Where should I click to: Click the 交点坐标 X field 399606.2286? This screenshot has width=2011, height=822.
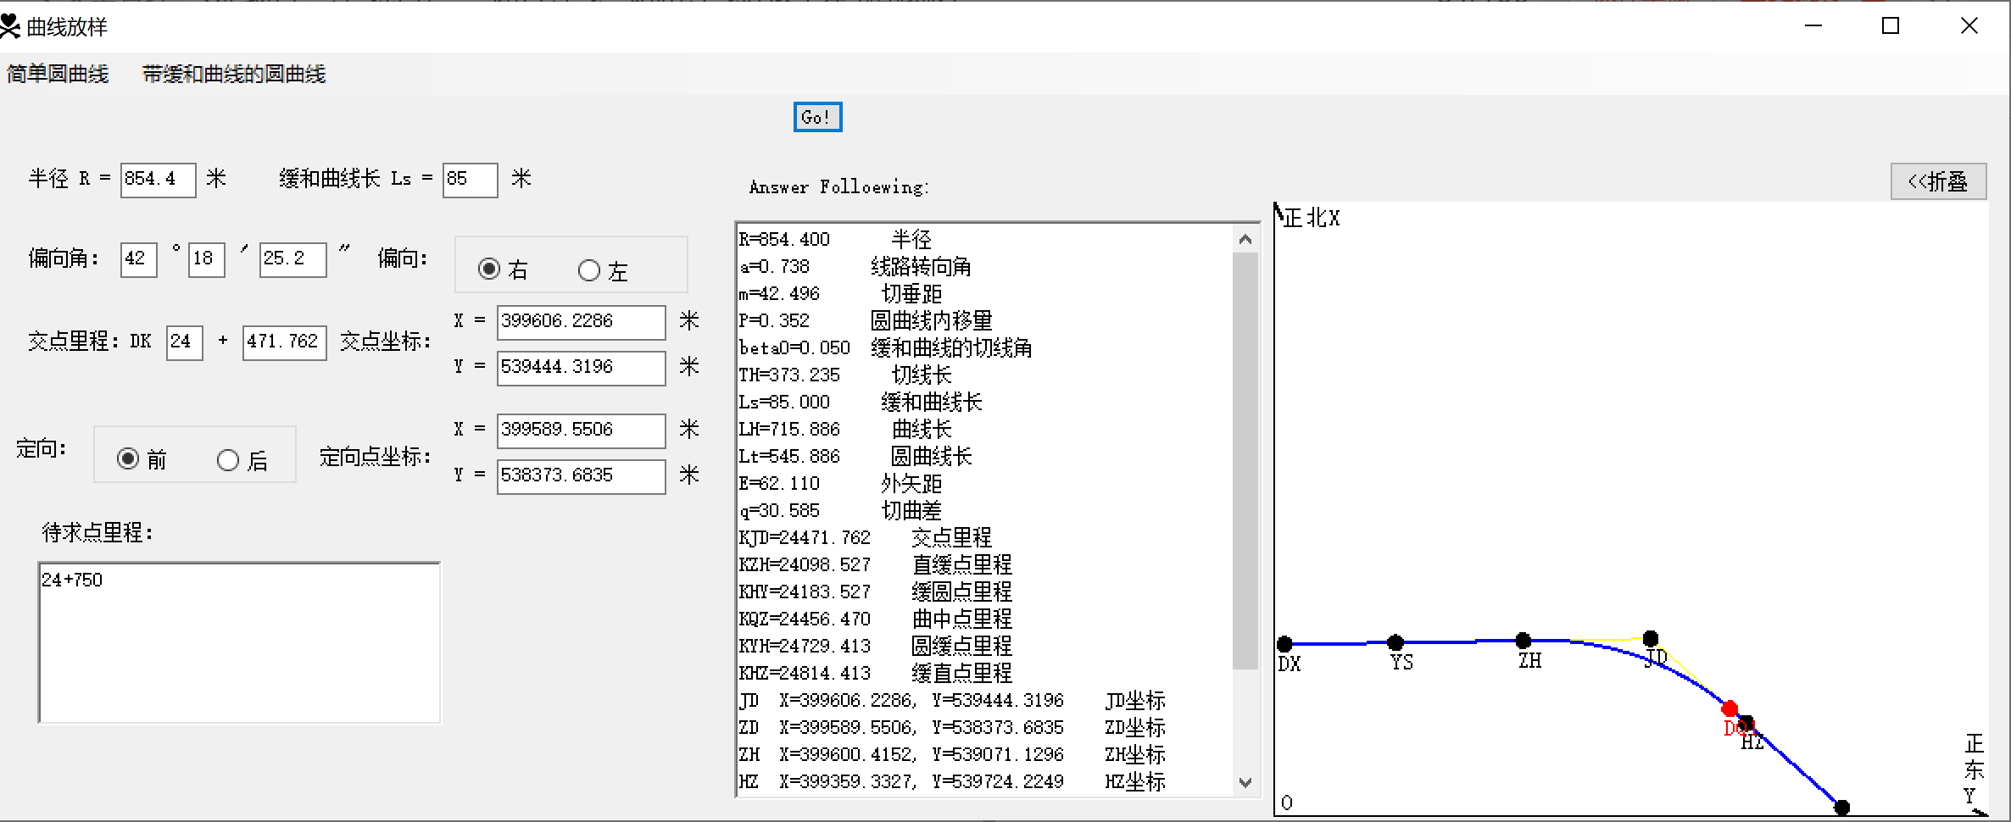tap(581, 322)
